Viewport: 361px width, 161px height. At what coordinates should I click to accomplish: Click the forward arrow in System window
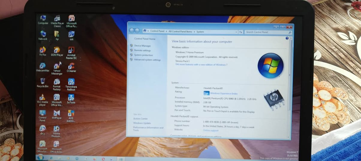137,31
